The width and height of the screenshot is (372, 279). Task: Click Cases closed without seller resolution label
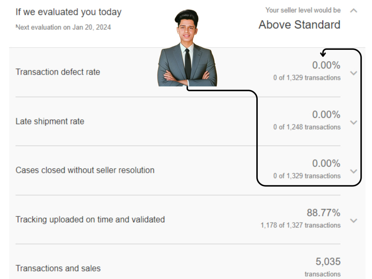[x=85, y=170]
